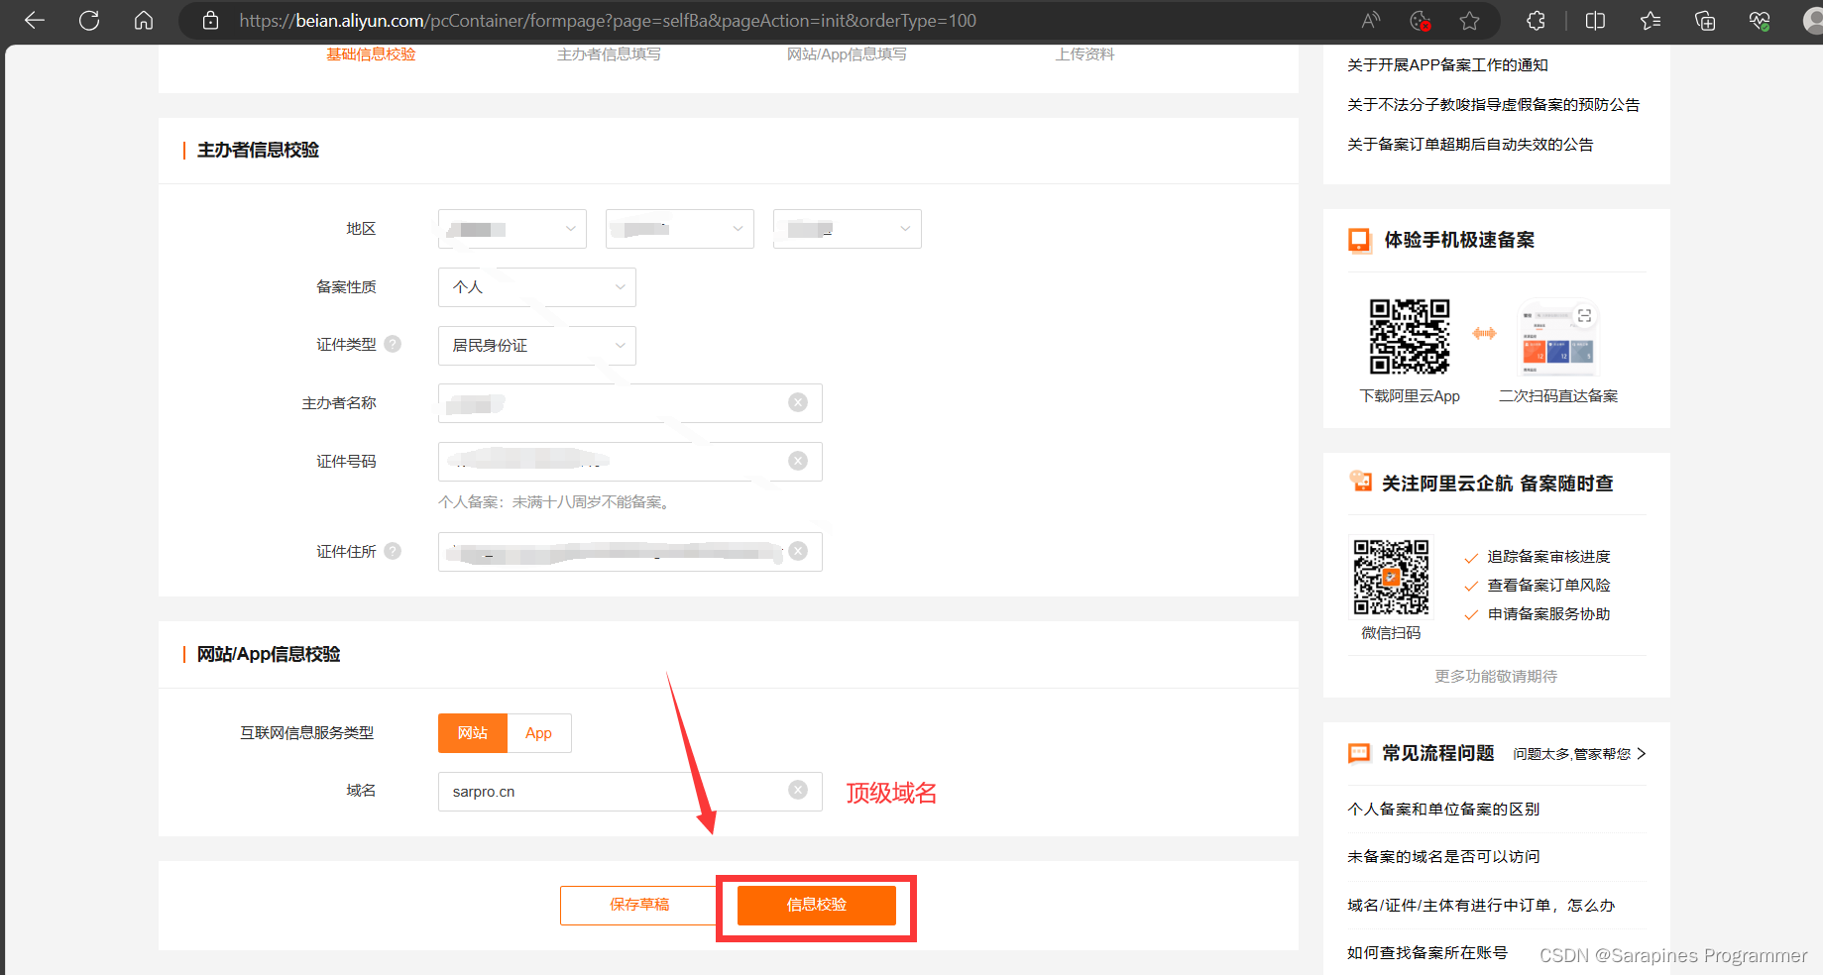Open the browser extensions puzzle icon

coord(1536,21)
